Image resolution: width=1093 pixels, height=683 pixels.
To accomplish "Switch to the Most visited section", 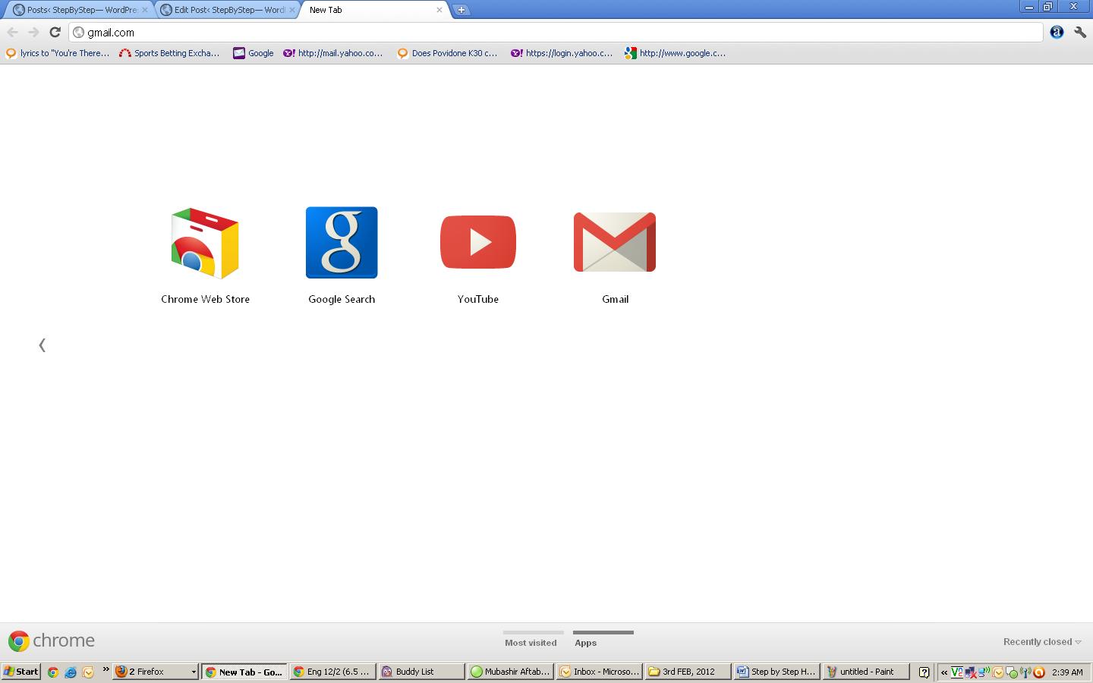I will tap(531, 642).
